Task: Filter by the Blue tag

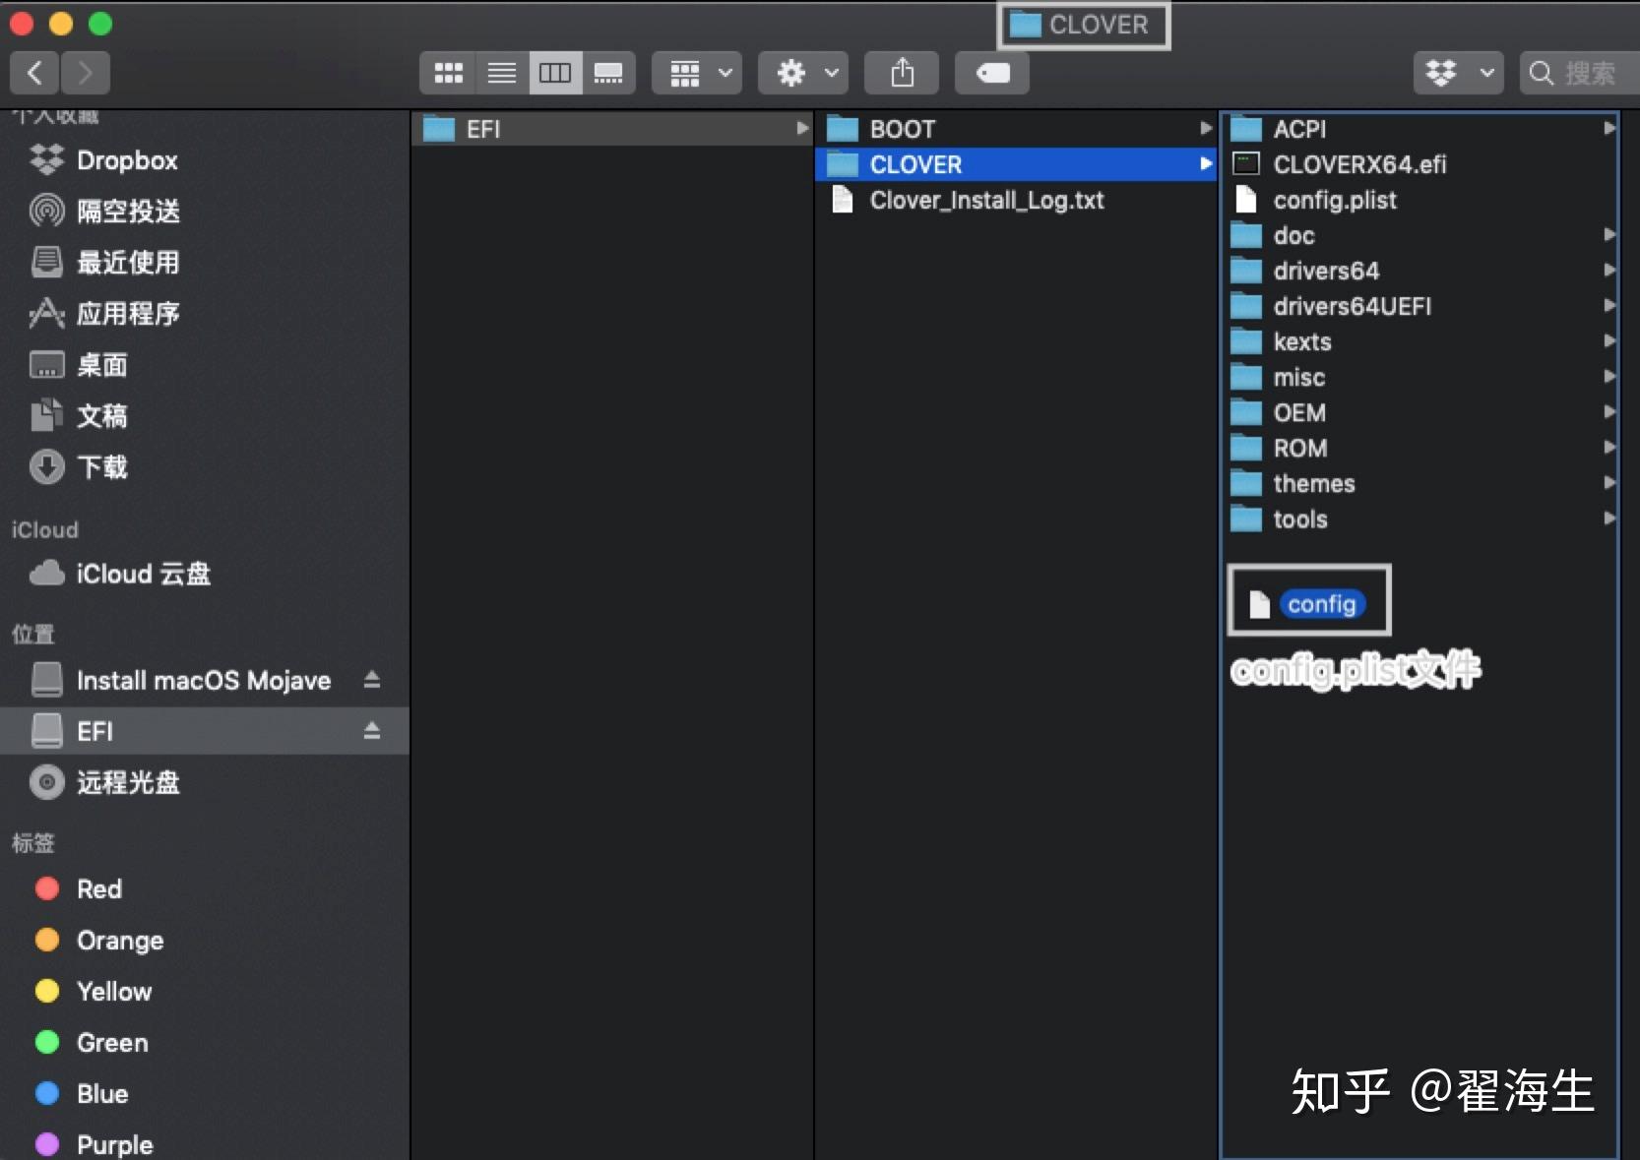Action: click(205, 1094)
